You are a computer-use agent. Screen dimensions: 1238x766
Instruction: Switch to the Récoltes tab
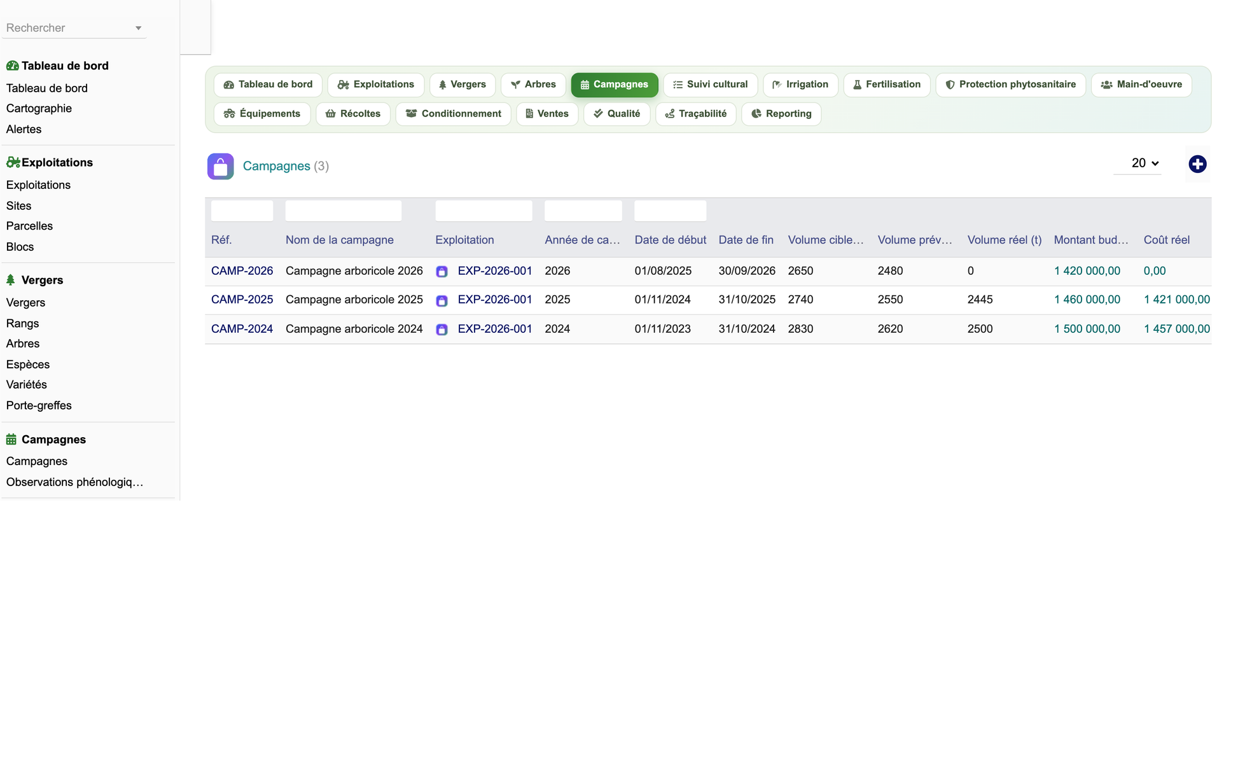pyautogui.click(x=353, y=114)
